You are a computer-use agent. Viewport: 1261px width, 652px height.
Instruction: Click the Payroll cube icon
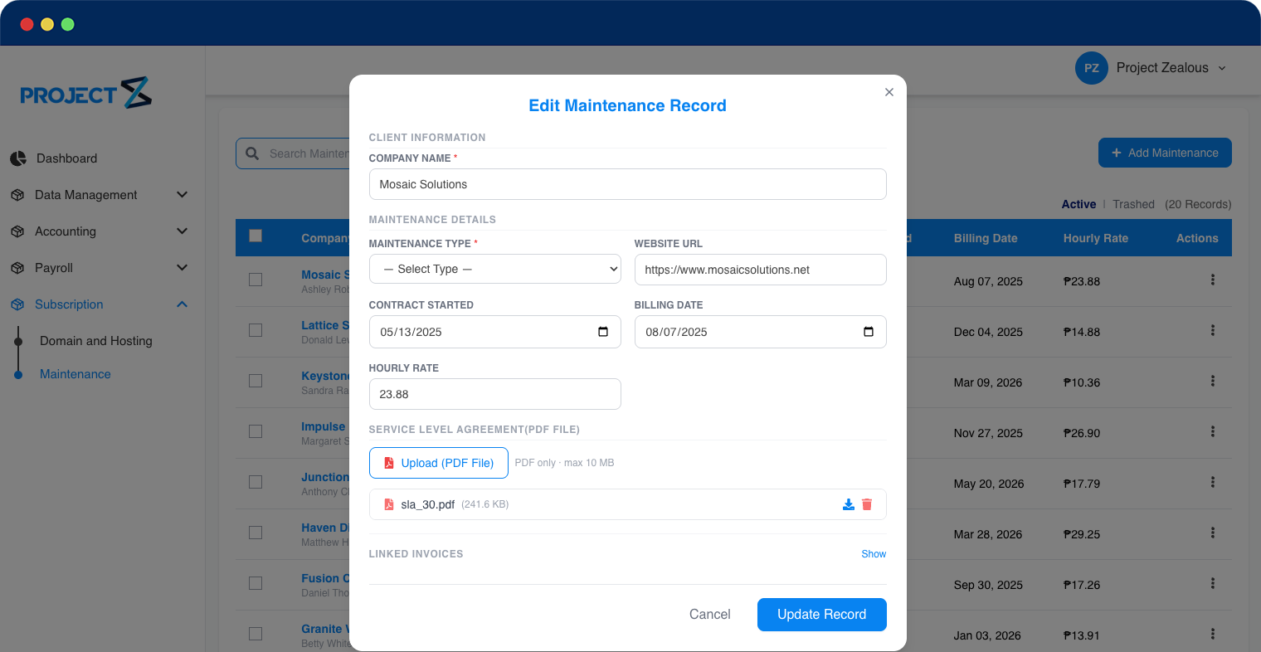(x=17, y=268)
